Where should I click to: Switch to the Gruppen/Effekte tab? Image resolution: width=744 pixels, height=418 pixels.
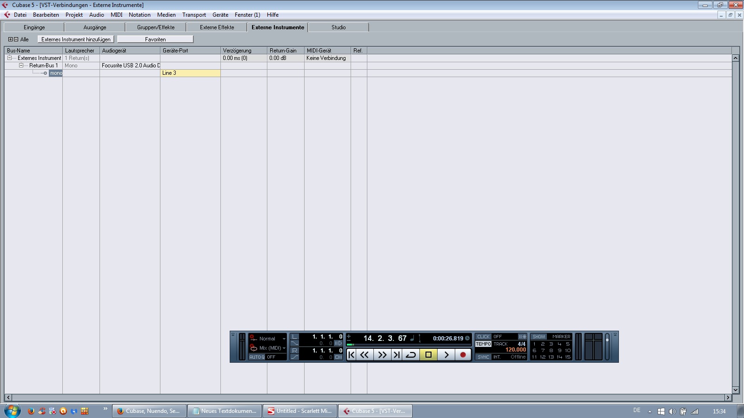(x=156, y=27)
